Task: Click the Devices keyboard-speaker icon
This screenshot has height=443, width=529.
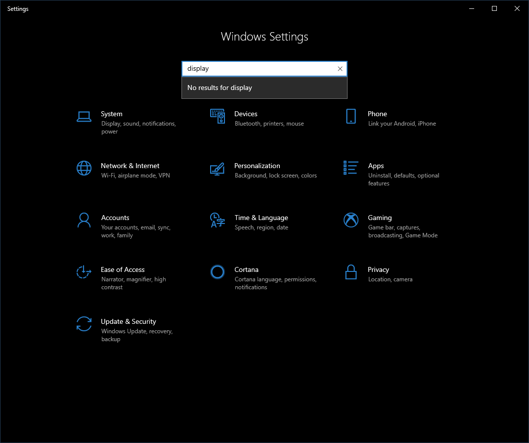Action: pyautogui.click(x=217, y=116)
